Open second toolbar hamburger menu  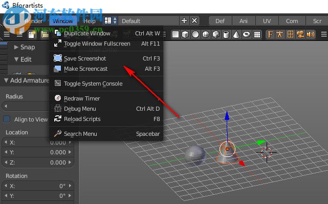pyautogui.click(x=19, y=34)
